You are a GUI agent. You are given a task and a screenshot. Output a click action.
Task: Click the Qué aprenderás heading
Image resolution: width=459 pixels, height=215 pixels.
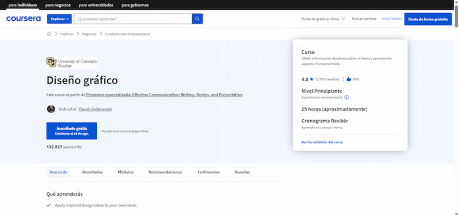tap(65, 194)
